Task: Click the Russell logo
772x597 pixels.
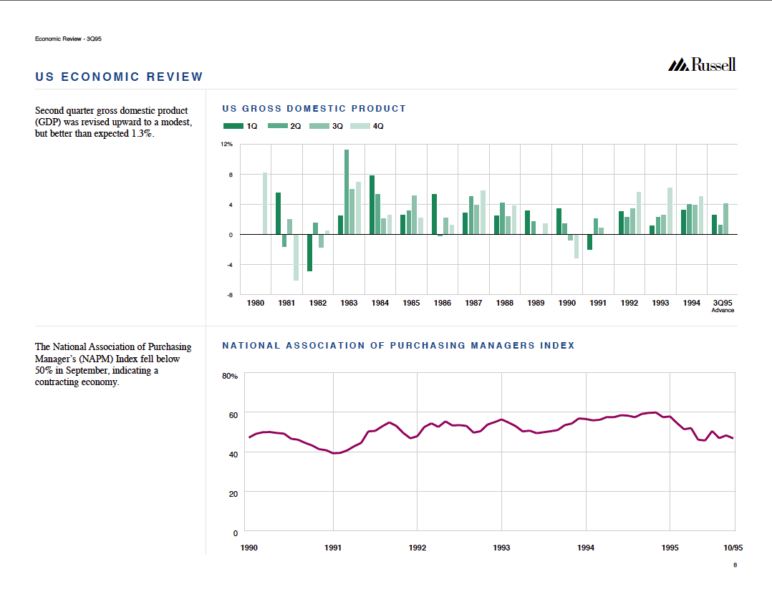Action: click(702, 65)
